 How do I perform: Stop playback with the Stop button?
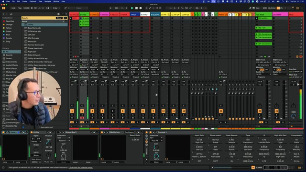coord(136,8)
